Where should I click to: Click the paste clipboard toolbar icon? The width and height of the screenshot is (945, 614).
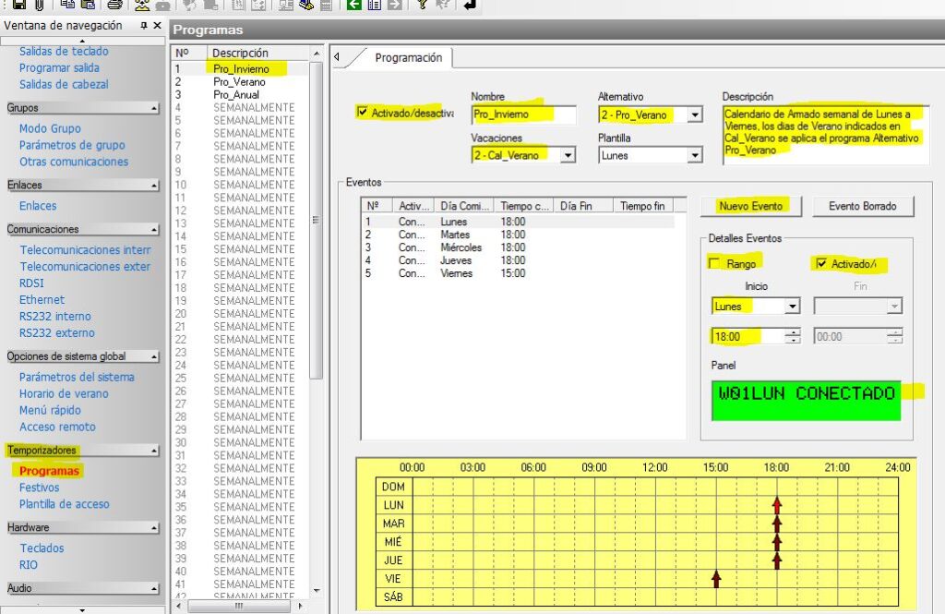coord(88,5)
